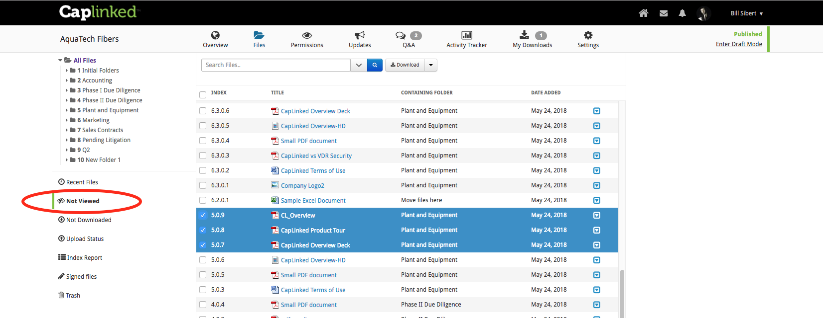
Task: Open the Overview tab
Action: coord(215,39)
